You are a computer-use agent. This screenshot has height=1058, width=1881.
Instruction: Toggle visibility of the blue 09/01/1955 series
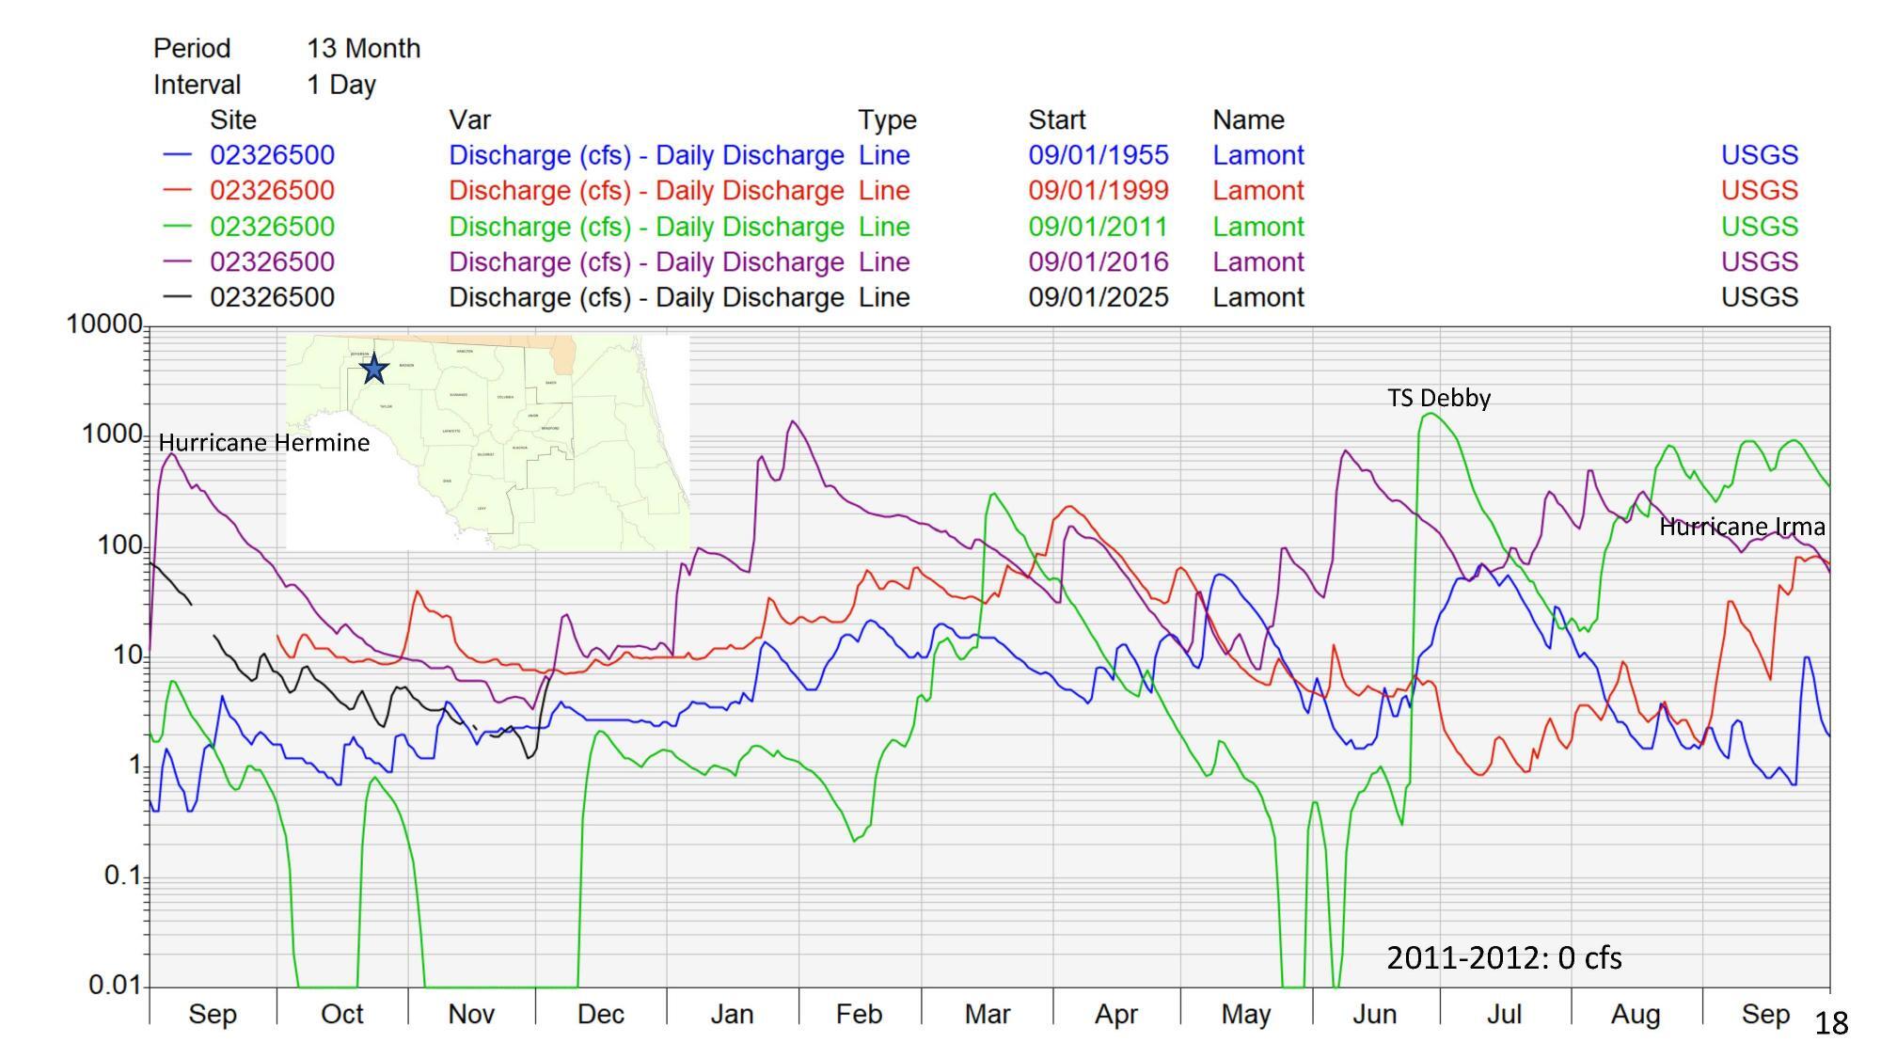pyautogui.click(x=271, y=155)
